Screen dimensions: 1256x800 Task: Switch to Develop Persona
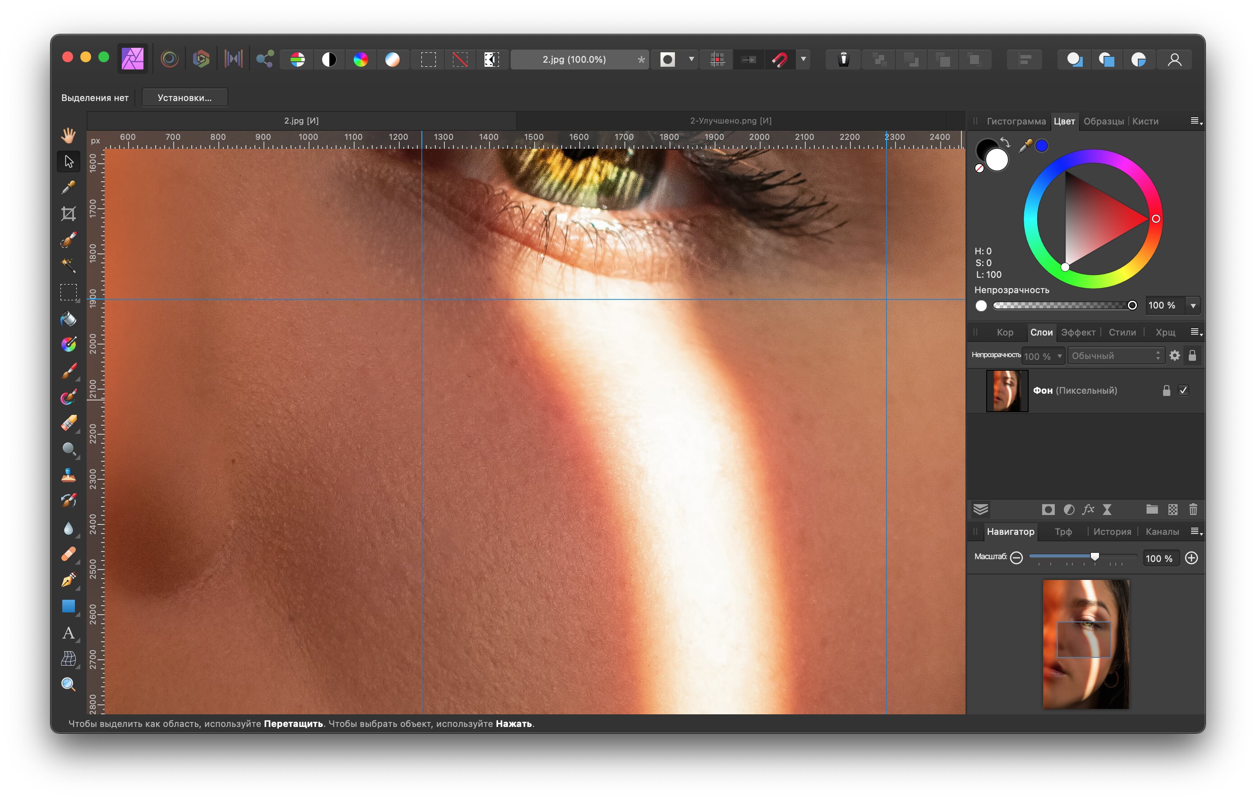(201, 59)
